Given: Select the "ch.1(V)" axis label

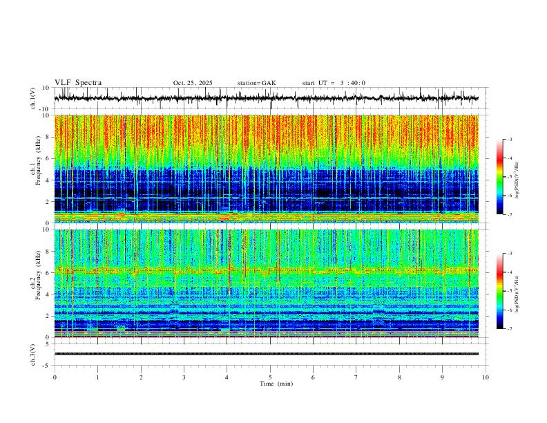Looking at the screenshot, I should click(x=32, y=98).
